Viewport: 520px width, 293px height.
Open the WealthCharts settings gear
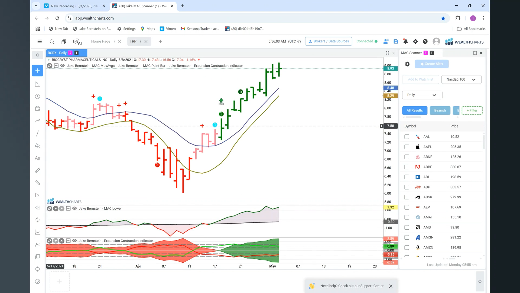[x=415, y=42]
